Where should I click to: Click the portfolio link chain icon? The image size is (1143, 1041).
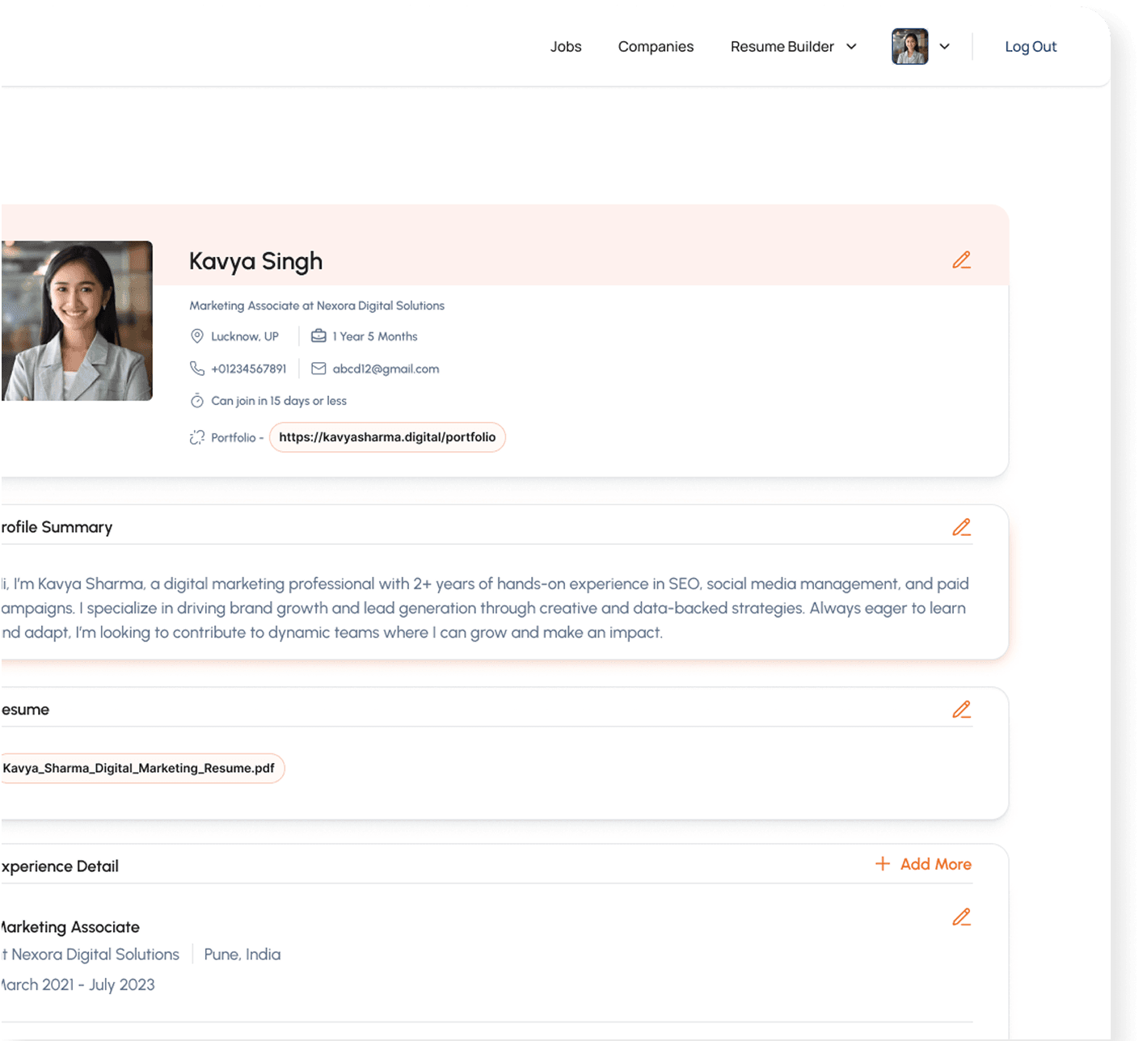coord(196,437)
